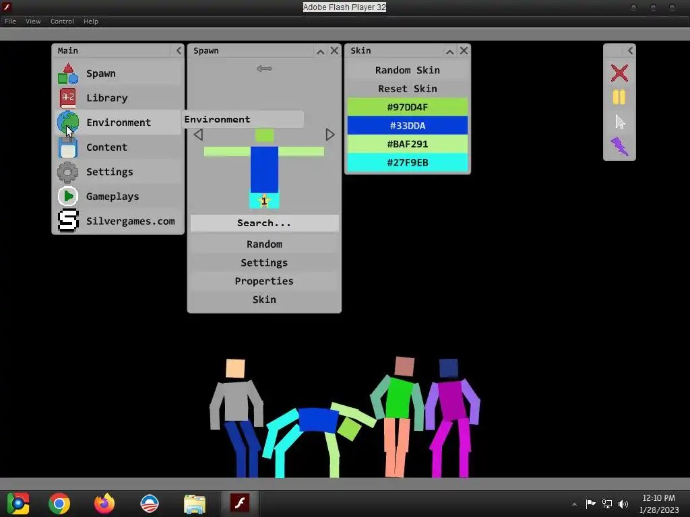Click the Reset Skin button
The height and width of the screenshot is (517, 690).
408,88
